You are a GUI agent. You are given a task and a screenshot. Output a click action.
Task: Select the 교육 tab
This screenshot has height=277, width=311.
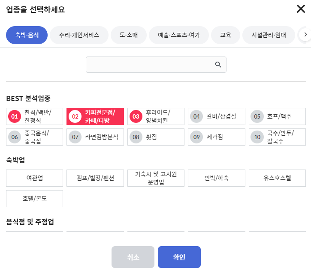pyautogui.click(x=226, y=35)
